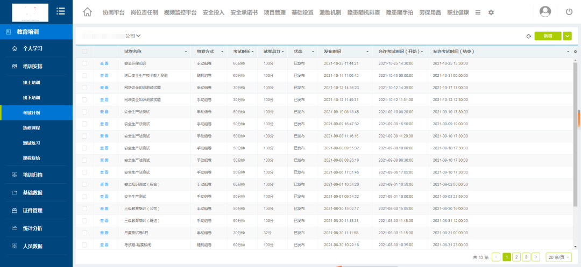581x267 pixels.
Task: Select 线上培训 in the sidebar
Action: pos(32,83)
